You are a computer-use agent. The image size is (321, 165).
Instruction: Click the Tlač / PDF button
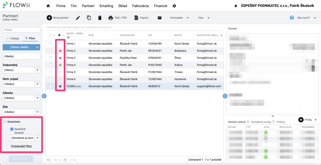pos(118,18)
